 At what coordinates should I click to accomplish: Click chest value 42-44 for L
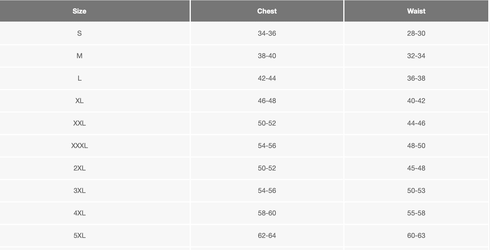tap(267, 78)
